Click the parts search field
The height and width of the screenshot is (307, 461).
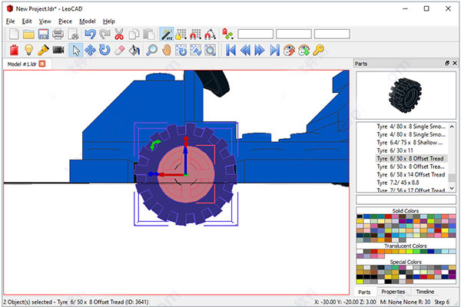pyautogui.click(x=405, y=199)
